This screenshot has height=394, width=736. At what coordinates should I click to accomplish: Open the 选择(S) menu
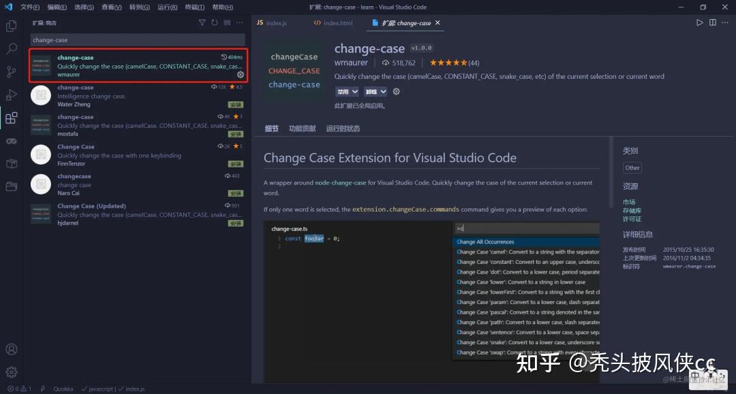pyautogui.click(x=84, y=7)
